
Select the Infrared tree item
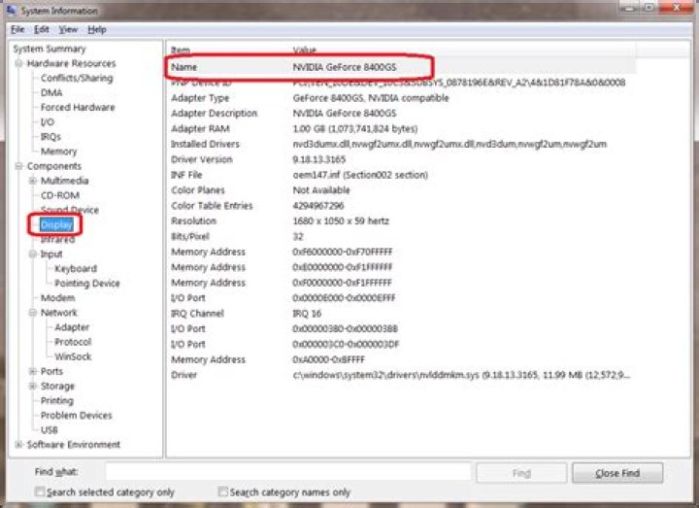pyautogui.click(x=57, y=240)
